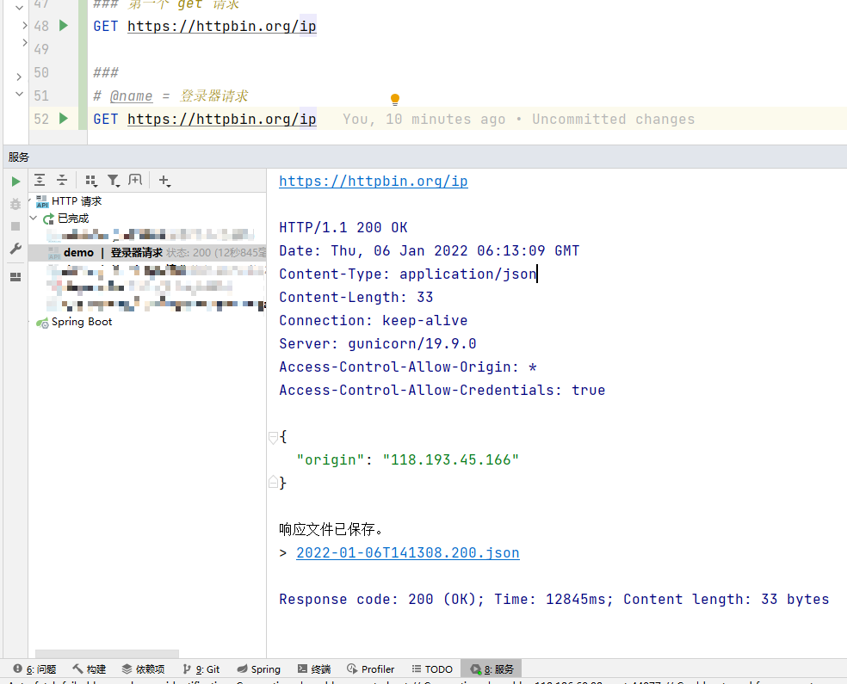Click the 服务 panel title
Viewport: 847px width, 684px height.
click(x=18, y=157)
